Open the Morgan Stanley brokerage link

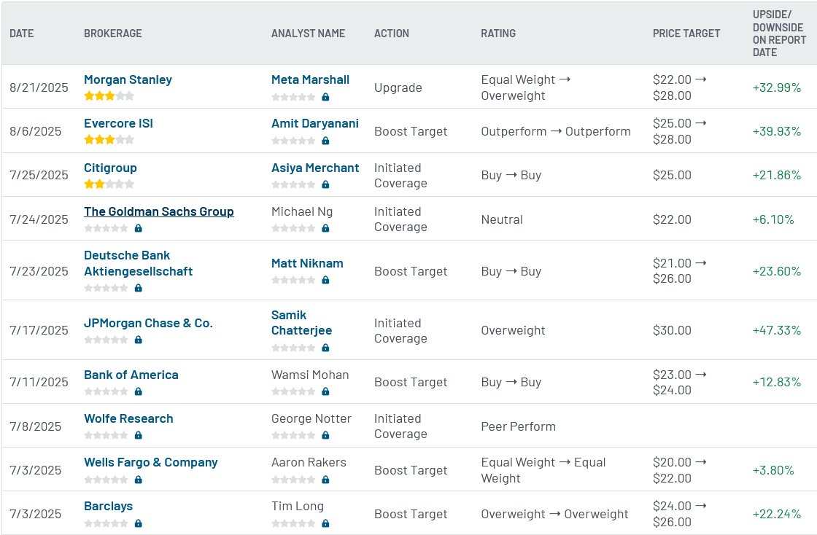tap(128, 79)
